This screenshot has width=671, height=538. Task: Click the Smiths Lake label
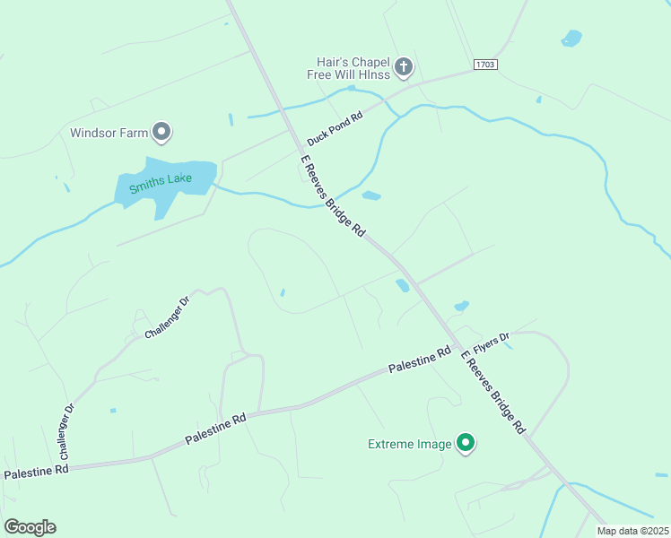(x=161, y=183)
